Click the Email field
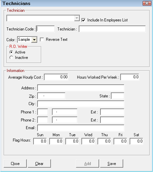The height and width of the screenshot is (172, 153). click(81, 128)
